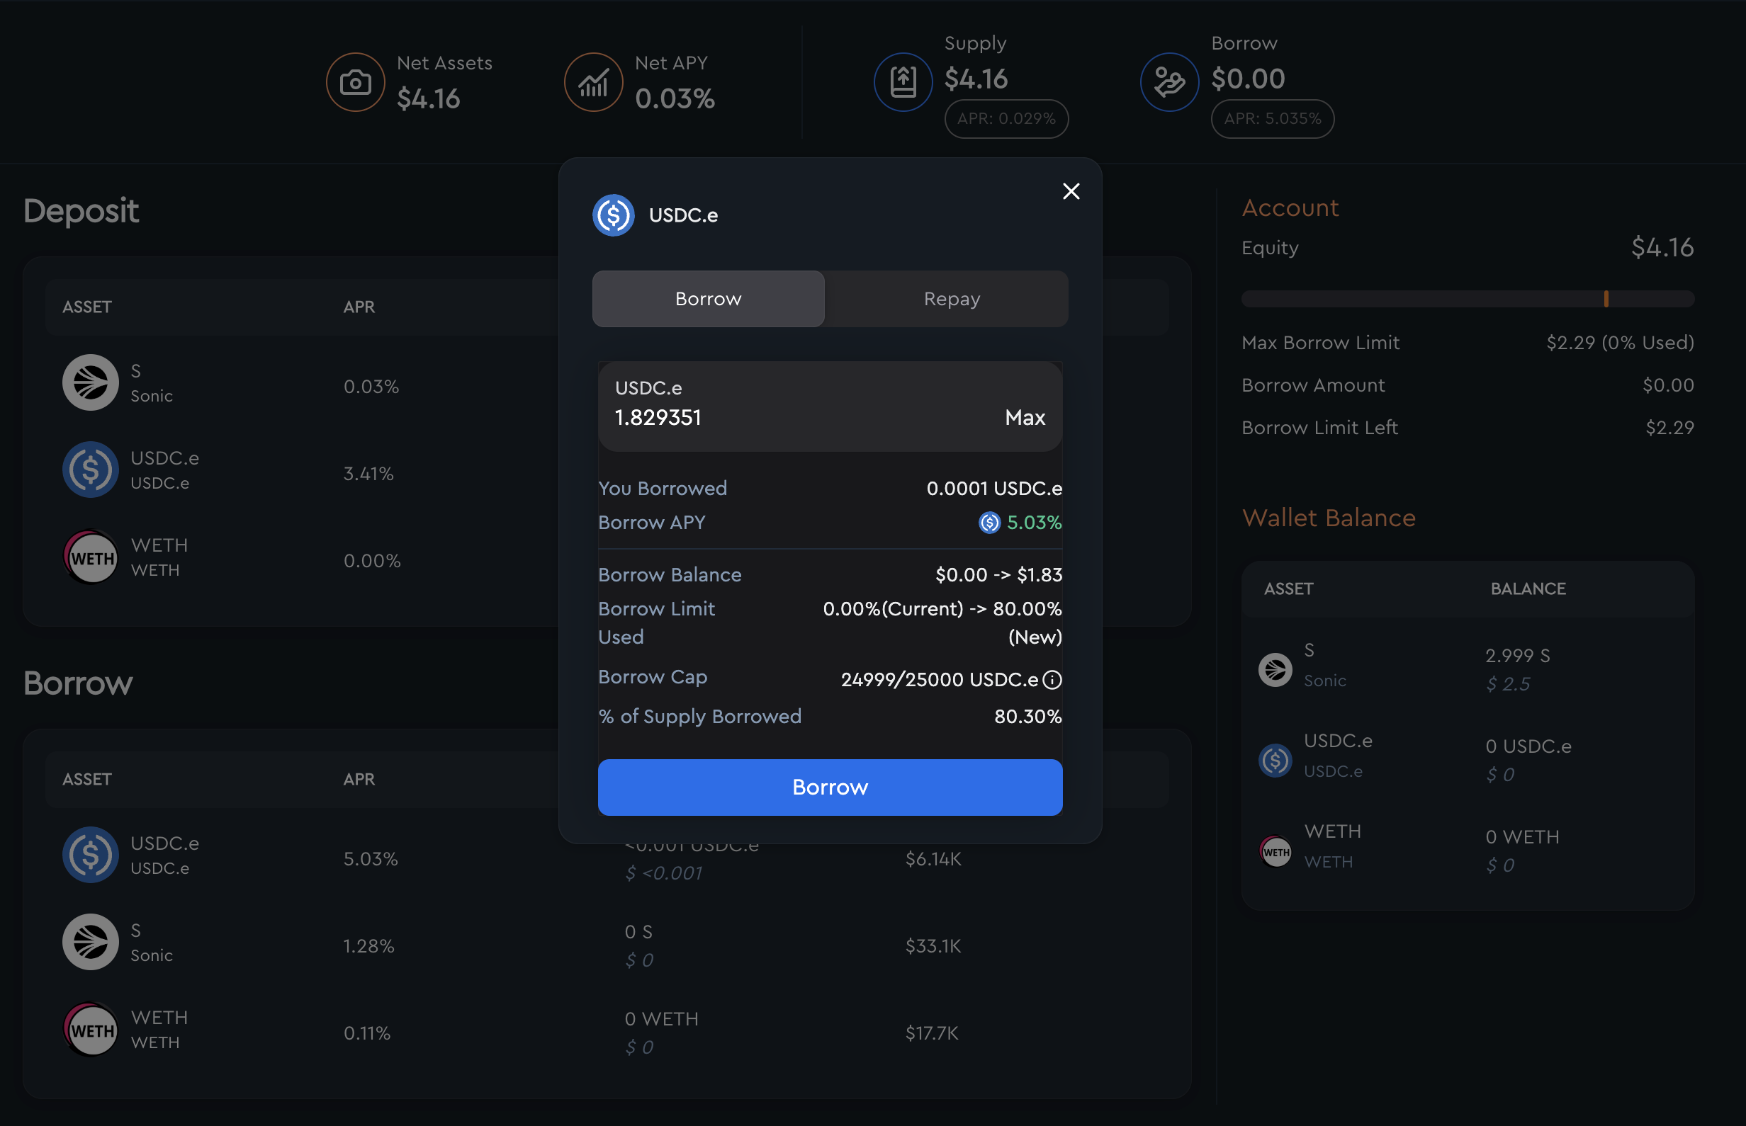Click the borrow limit usage bar
The height and width of the screenshot is (1126, 1746).
point(1468,299)
